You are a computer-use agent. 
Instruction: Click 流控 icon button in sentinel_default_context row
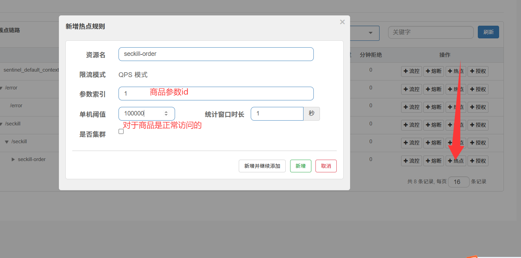pos(411,71)
